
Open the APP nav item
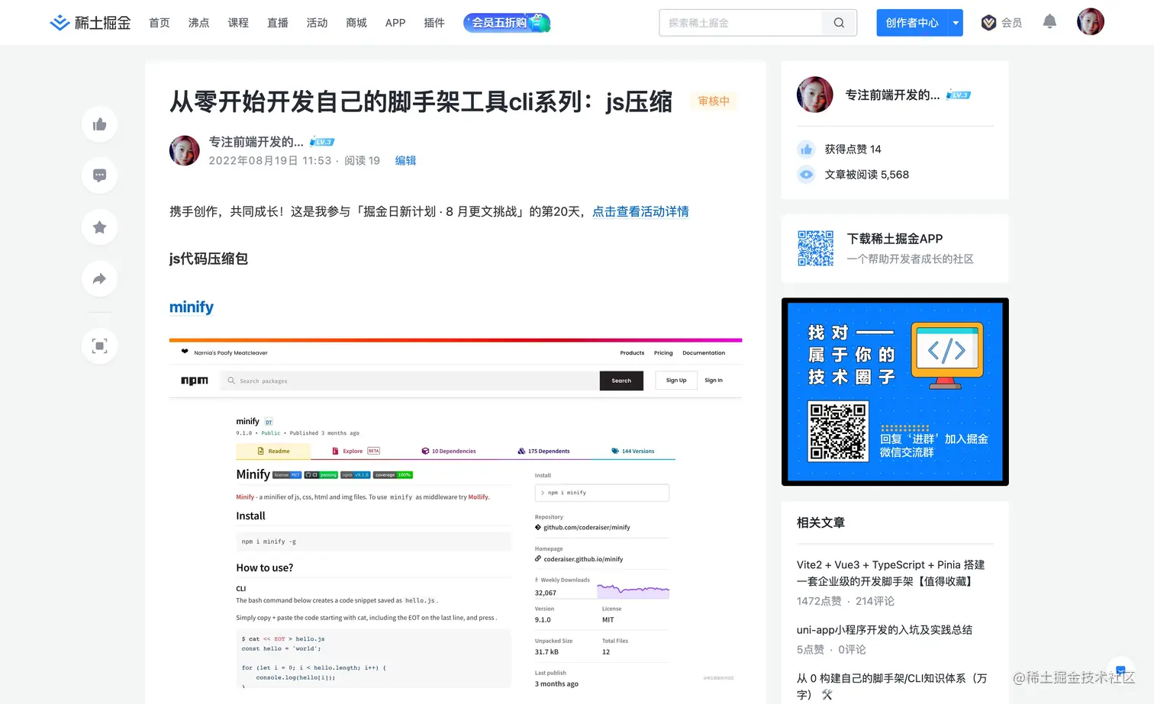(395, 23)
